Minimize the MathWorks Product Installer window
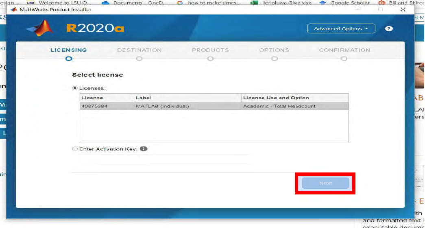The width and height of the screenshot is (425, 229). [x=358, y=9]
